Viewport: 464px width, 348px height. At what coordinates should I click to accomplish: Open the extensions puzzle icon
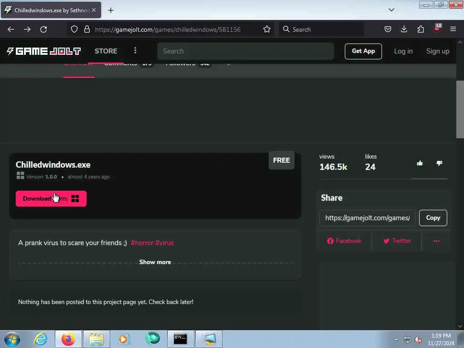[420, 29]
